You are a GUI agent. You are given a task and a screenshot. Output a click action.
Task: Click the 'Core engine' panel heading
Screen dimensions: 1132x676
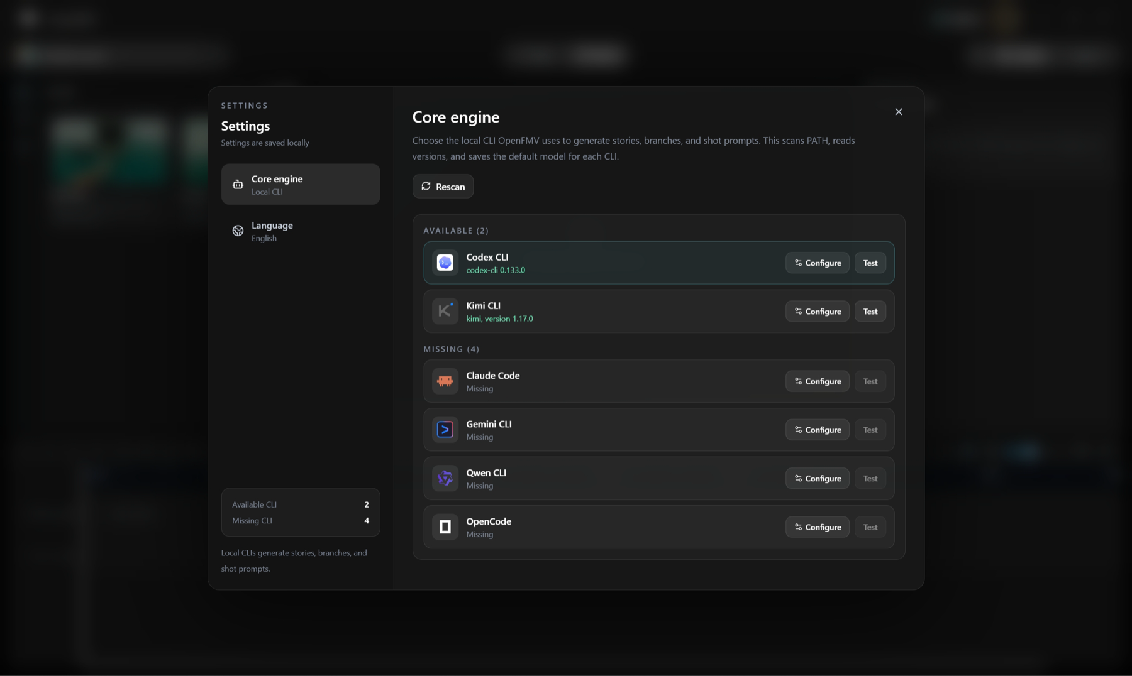456,117
